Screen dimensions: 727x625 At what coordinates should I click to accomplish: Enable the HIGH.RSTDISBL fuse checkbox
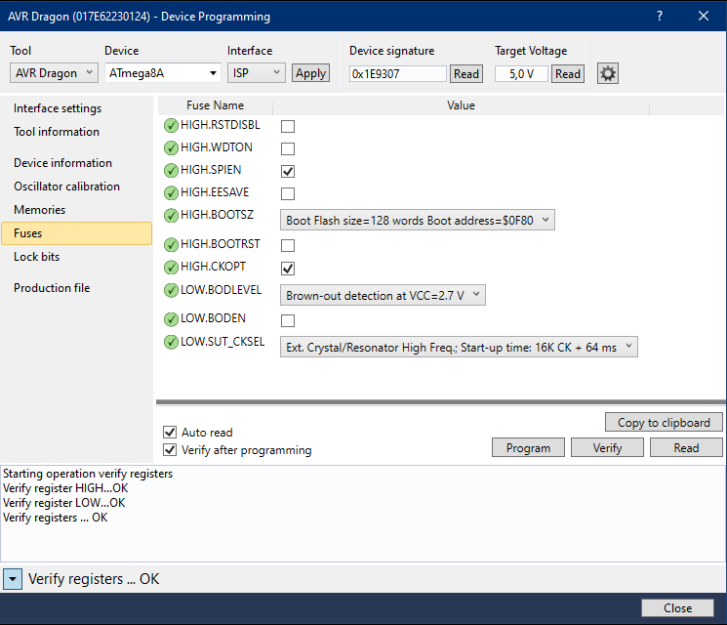288,126
